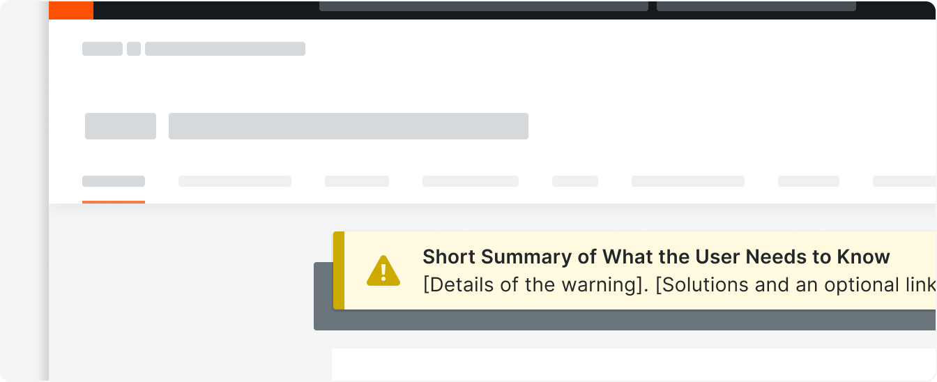Click the yellow warning triangle icon

(383, 270)
